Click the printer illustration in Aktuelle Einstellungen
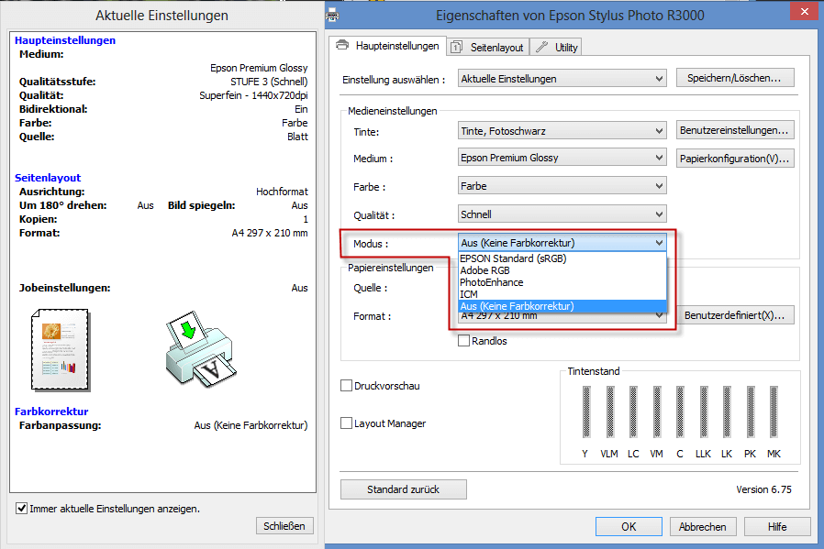 (201, 349)
